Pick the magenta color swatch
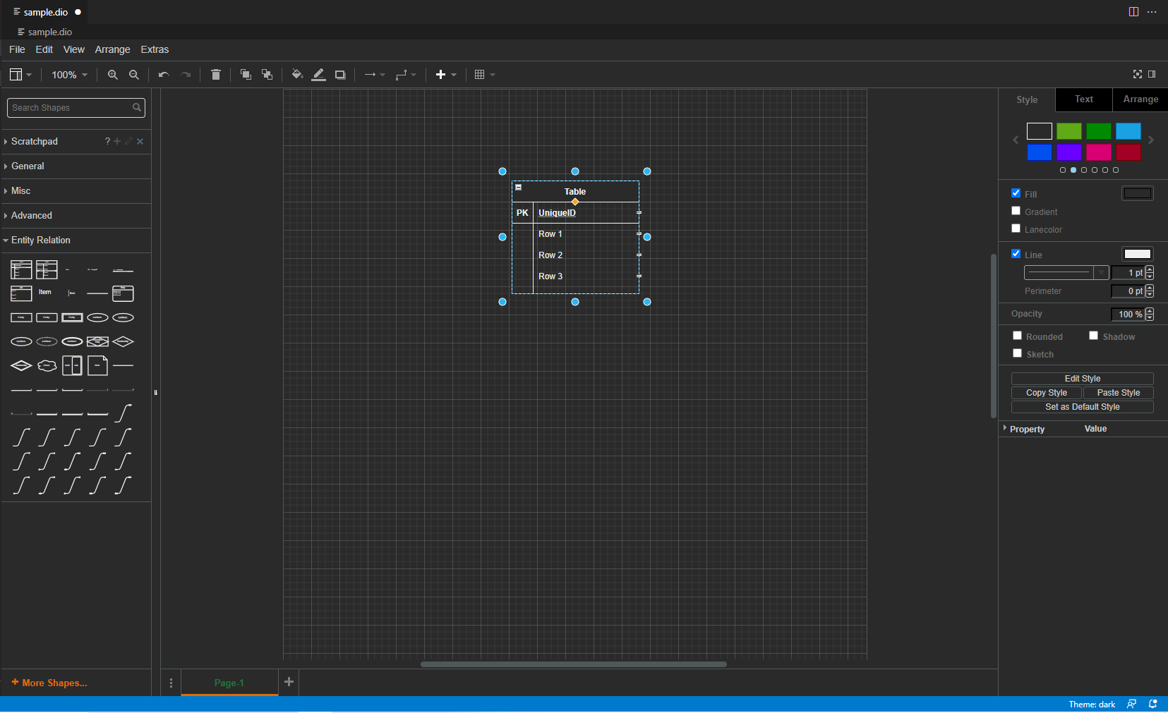This screenshot has height=713, width=1168. [x=1098, y=152]
